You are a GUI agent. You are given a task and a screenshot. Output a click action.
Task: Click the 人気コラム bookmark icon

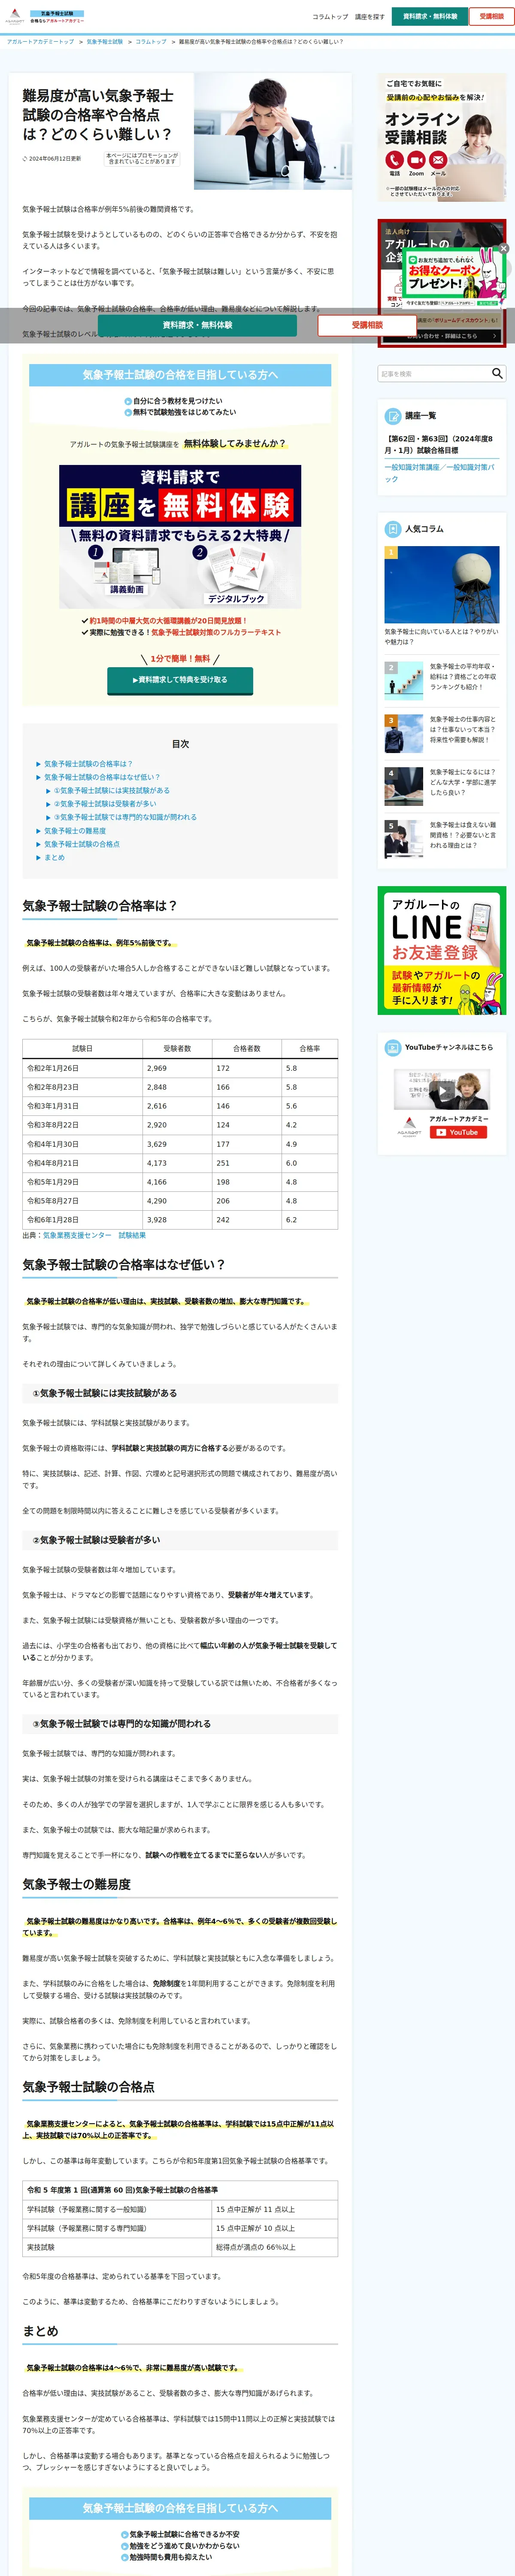click(393, 529)
